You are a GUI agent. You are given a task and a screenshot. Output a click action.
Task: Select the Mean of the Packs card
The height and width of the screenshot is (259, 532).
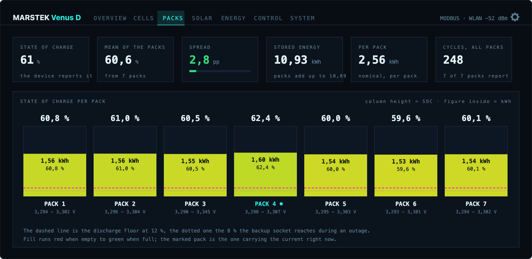pyautogui.click(x=135, y=59)
